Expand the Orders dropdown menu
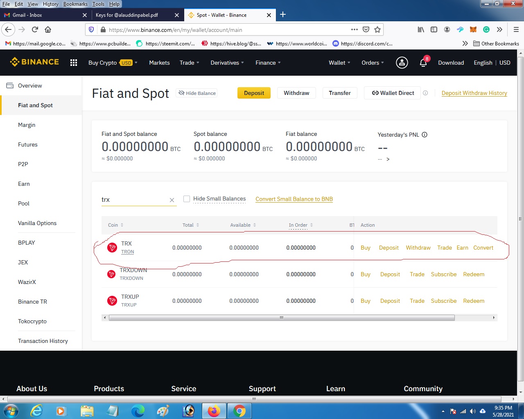Screen dimensions: 524x419 (373, 63)
